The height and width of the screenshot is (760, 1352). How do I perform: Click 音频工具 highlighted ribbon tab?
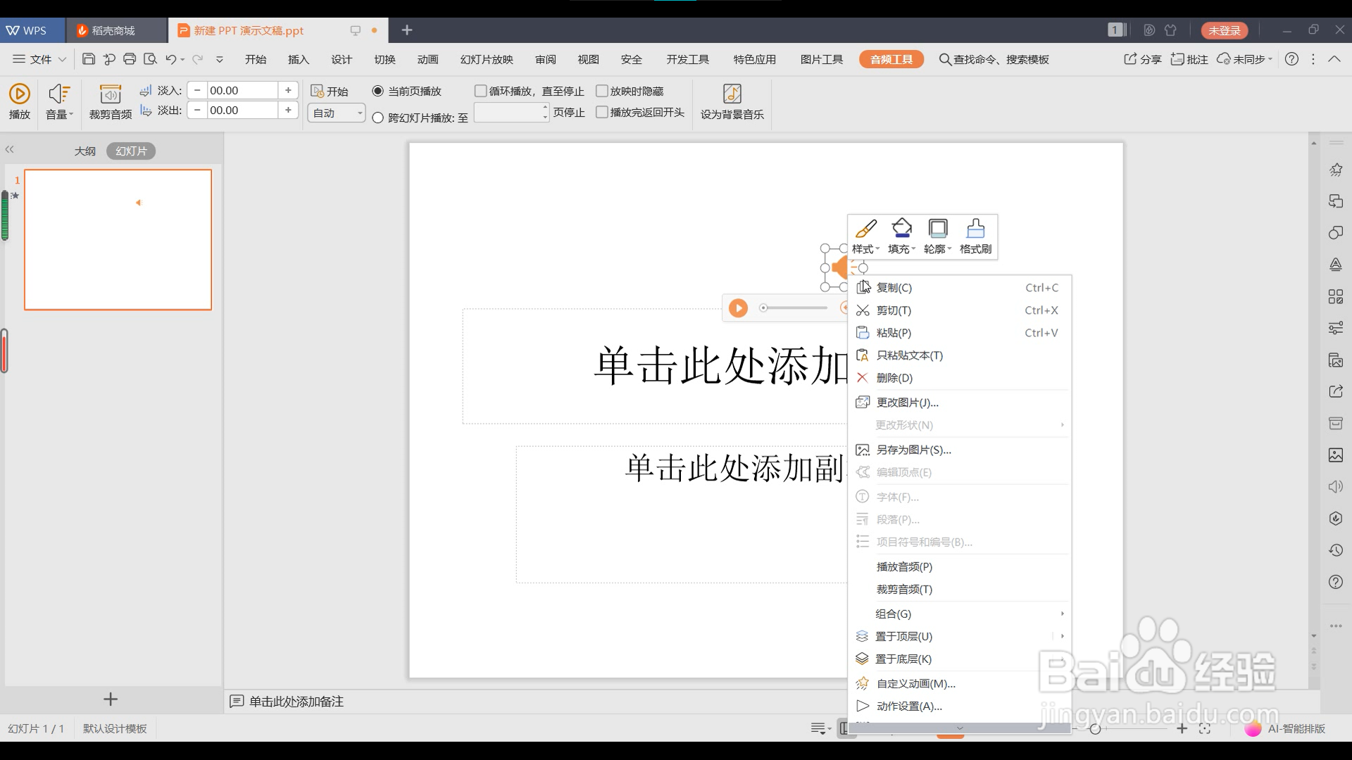[891, 60]
